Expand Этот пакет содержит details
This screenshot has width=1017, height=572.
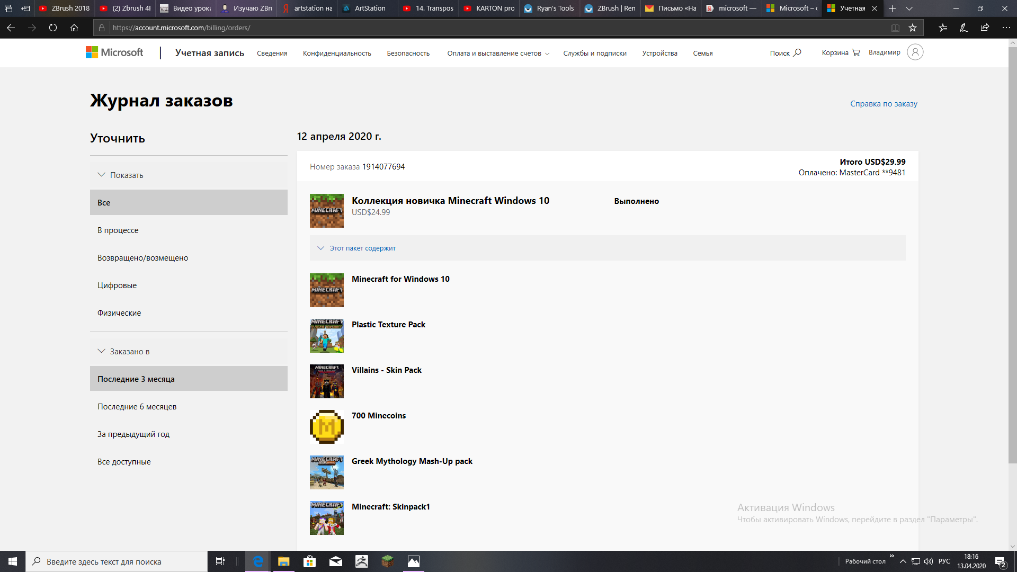pyautogui.click(x=608, y=248)
